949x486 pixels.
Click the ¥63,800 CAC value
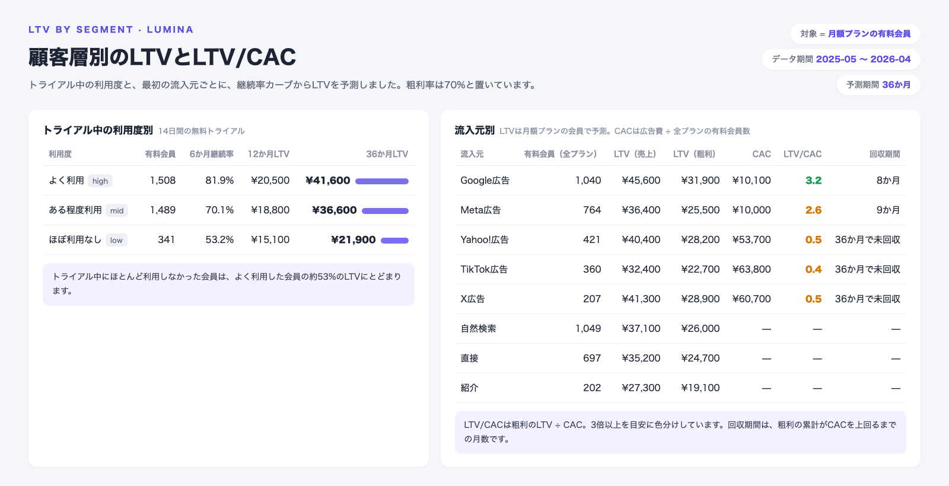[751, 269]
